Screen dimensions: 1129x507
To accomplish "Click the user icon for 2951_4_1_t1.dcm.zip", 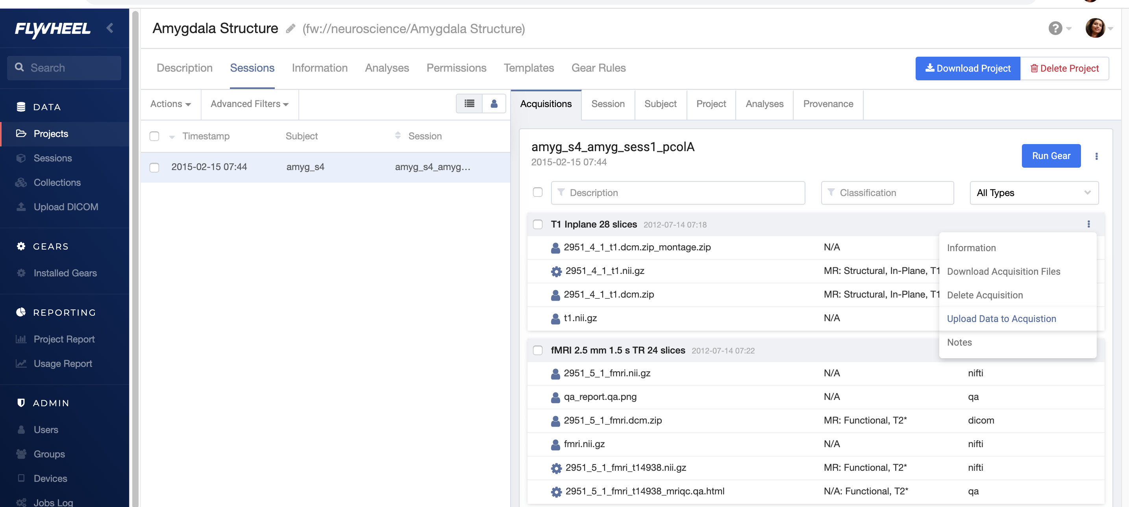I will [555, 295].
